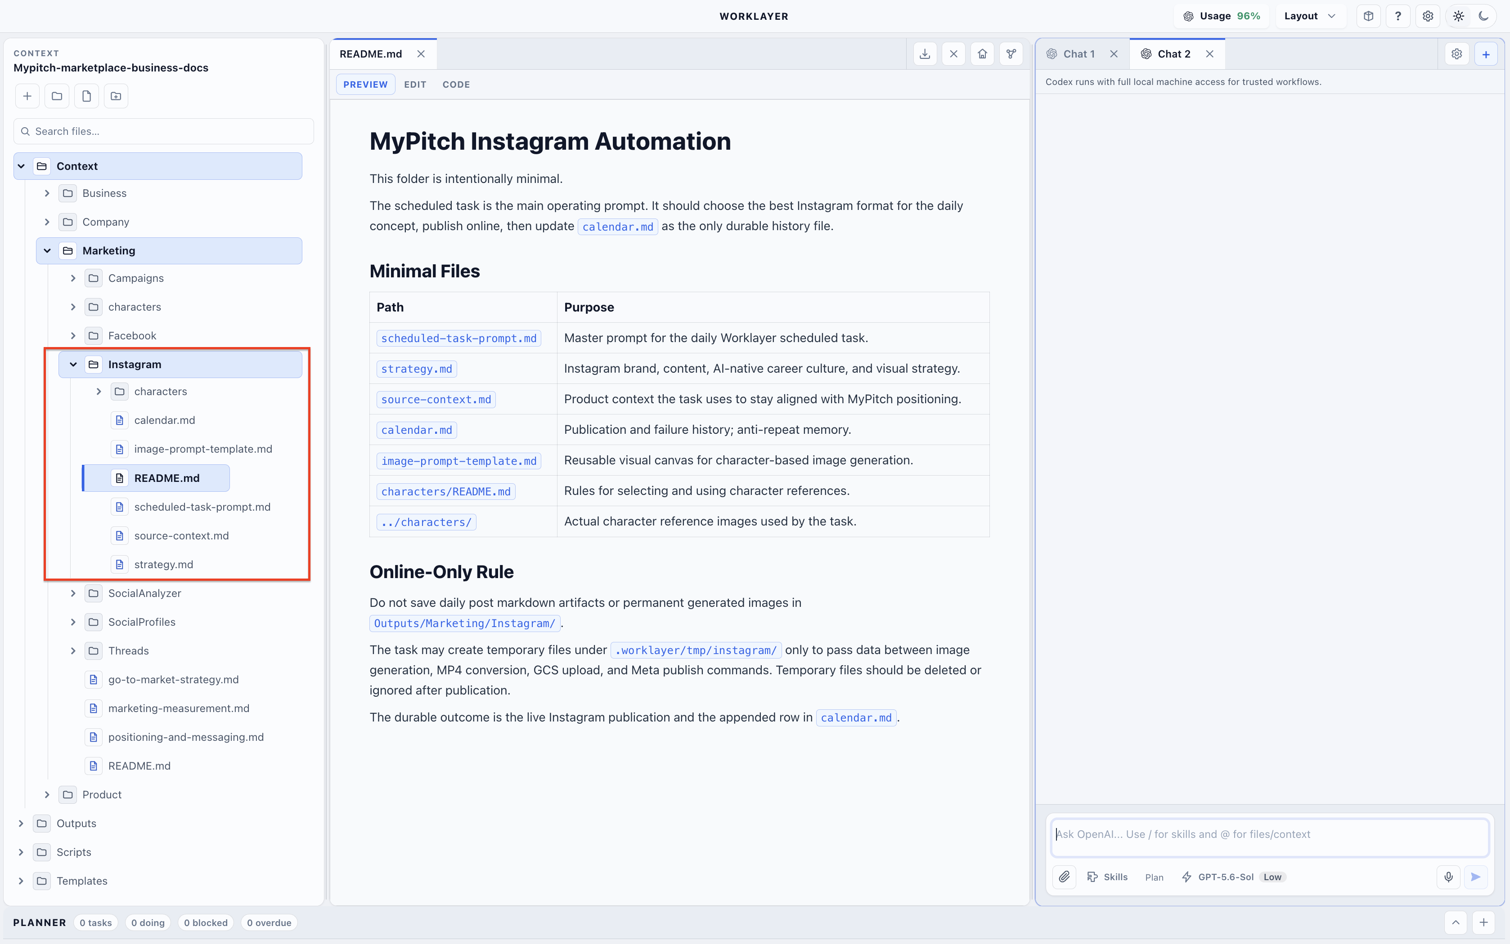Click the X icon beside the download button
The image size is (1510, 944).
click(953, 53)
